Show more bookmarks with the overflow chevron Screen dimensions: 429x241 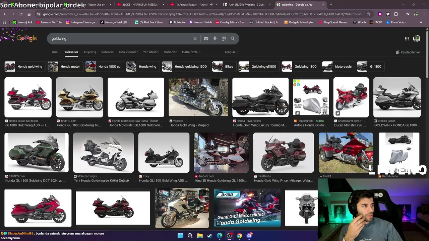421,22
